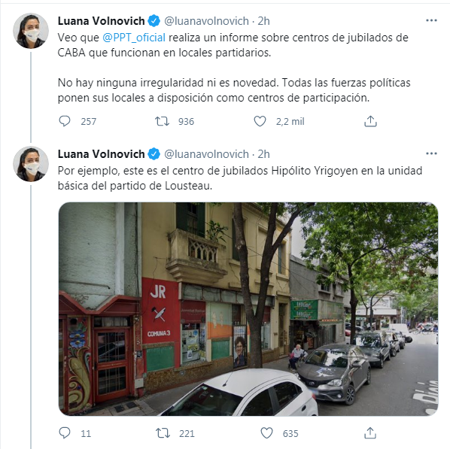Retweet the second tweet with 221 retweets
This screenshot has width=450, height=449.
(x=163, y=433)
